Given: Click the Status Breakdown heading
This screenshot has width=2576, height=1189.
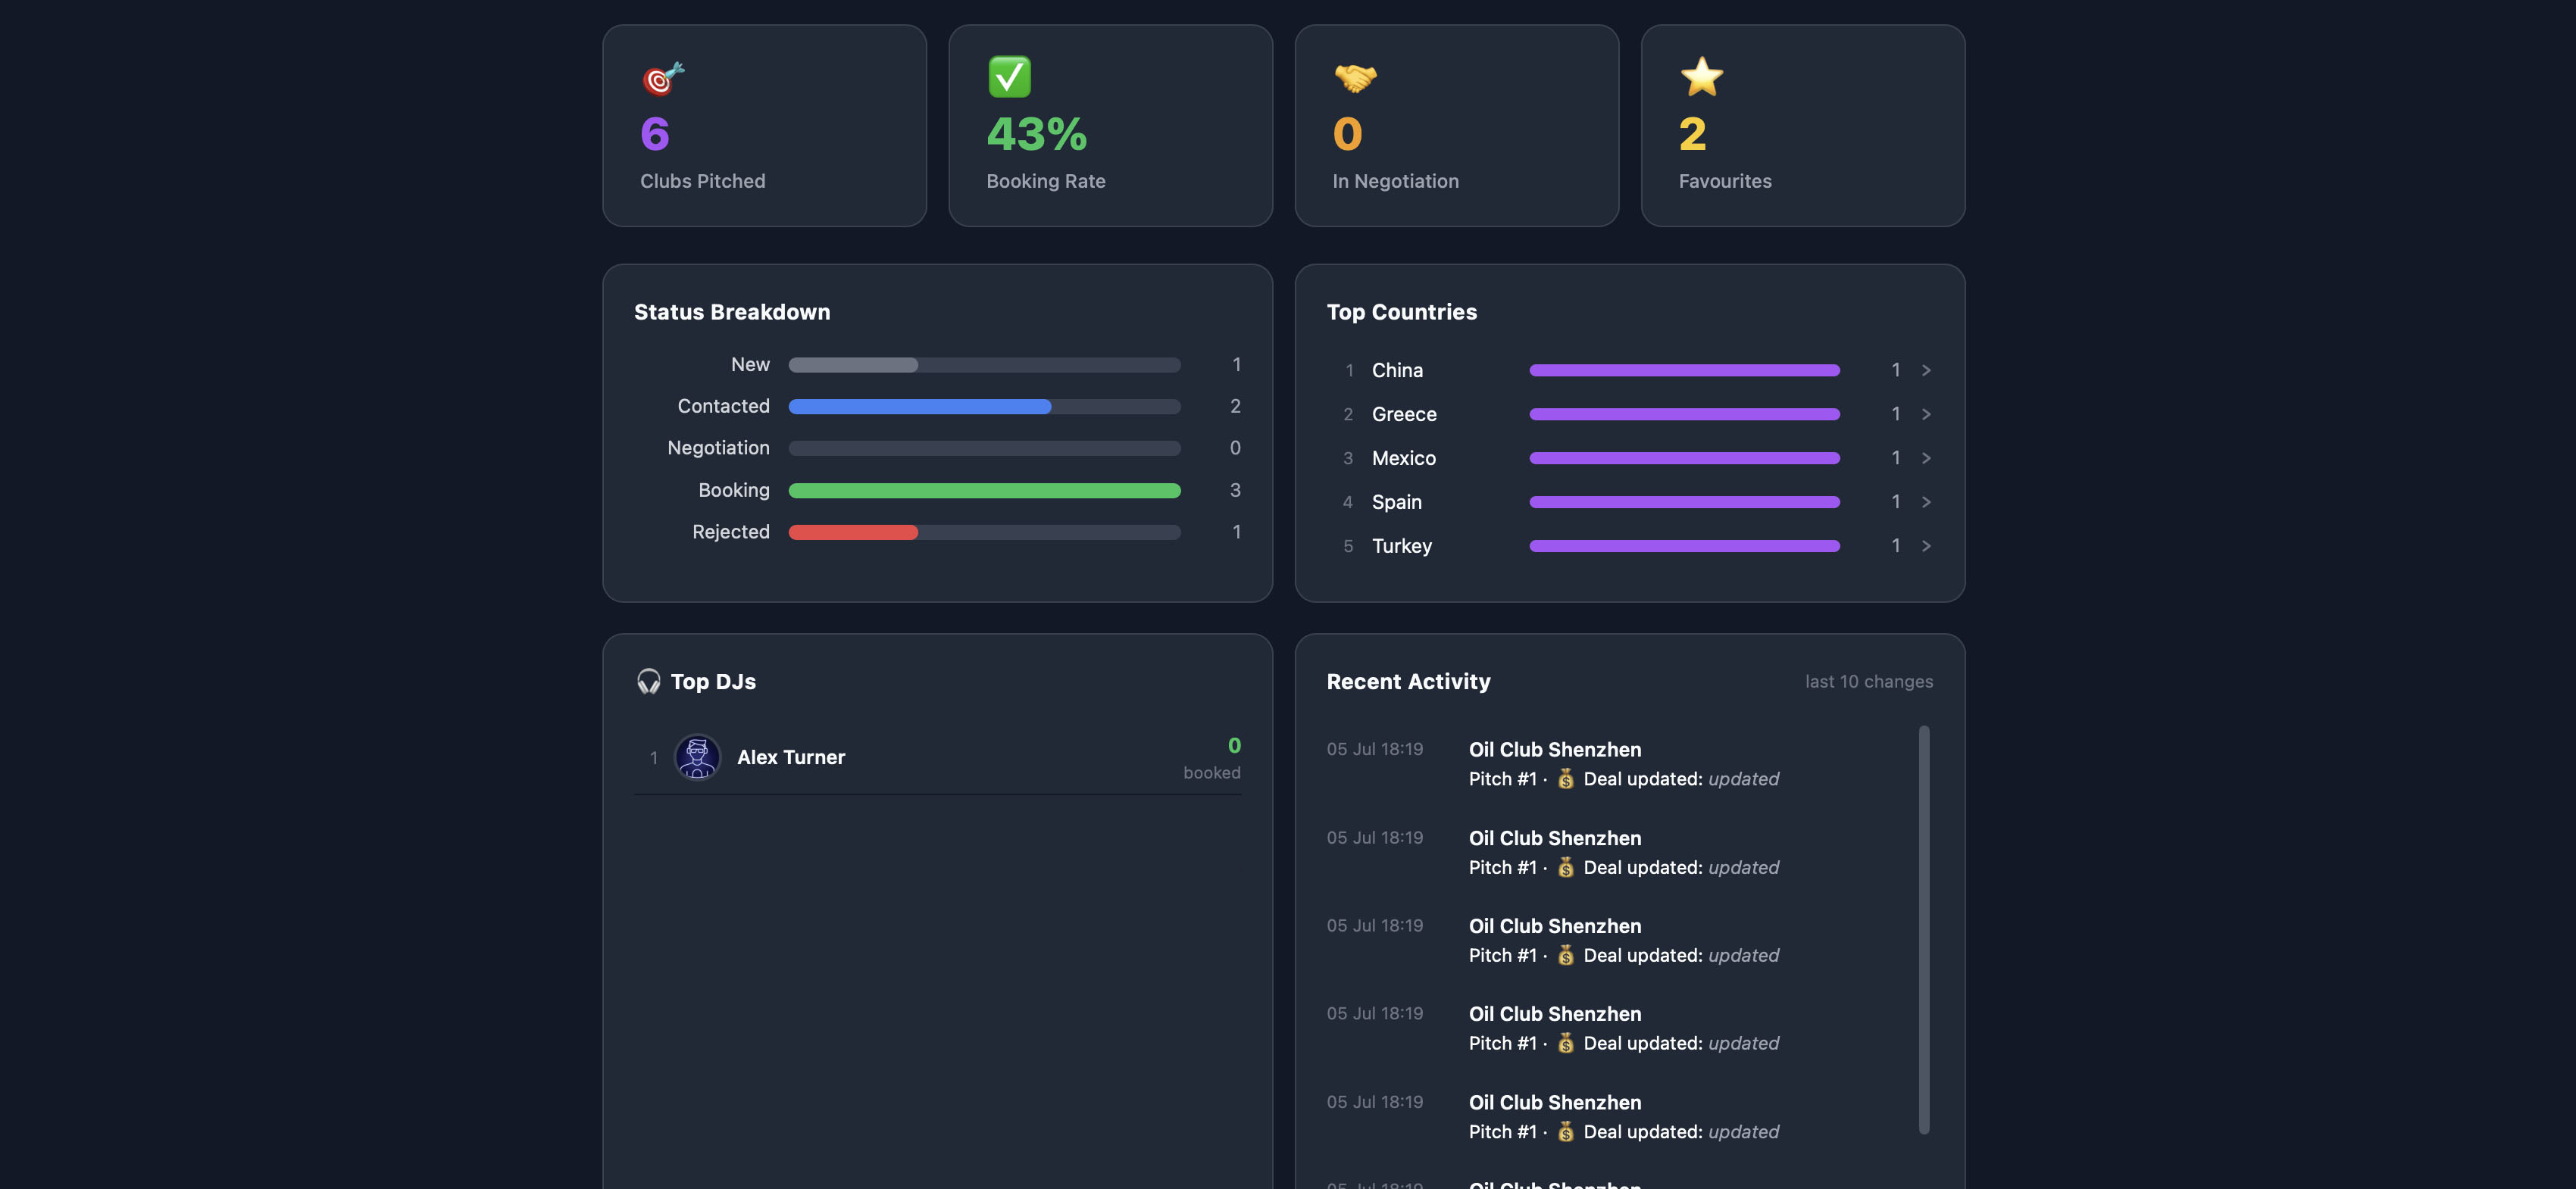Looking at the screenshot, I should click(x=732, y=313).
